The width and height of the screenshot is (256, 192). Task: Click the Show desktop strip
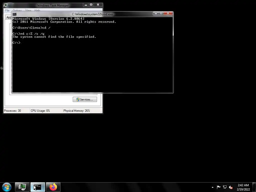point(254,187)
